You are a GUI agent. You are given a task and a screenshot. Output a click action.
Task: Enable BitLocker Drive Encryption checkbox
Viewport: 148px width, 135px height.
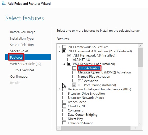[64, 94]
